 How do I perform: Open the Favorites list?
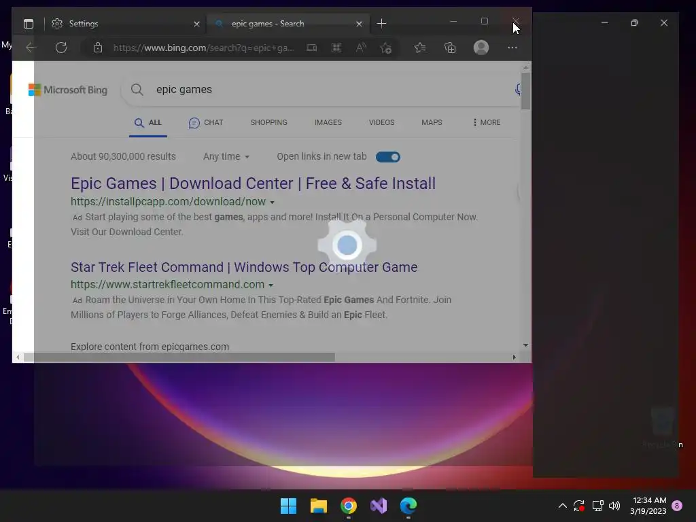(420, 48)
